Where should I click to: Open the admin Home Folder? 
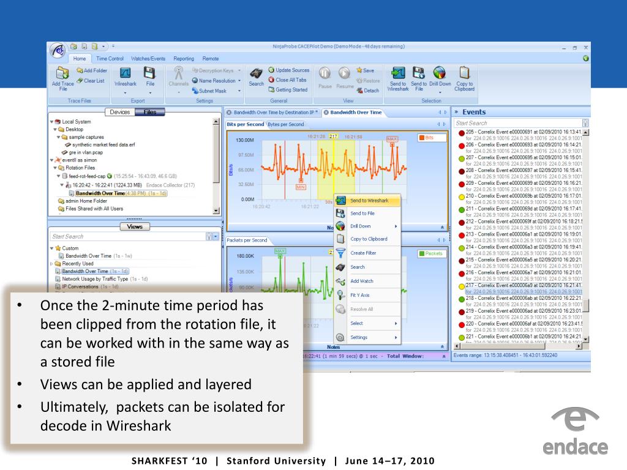[83, 201]
